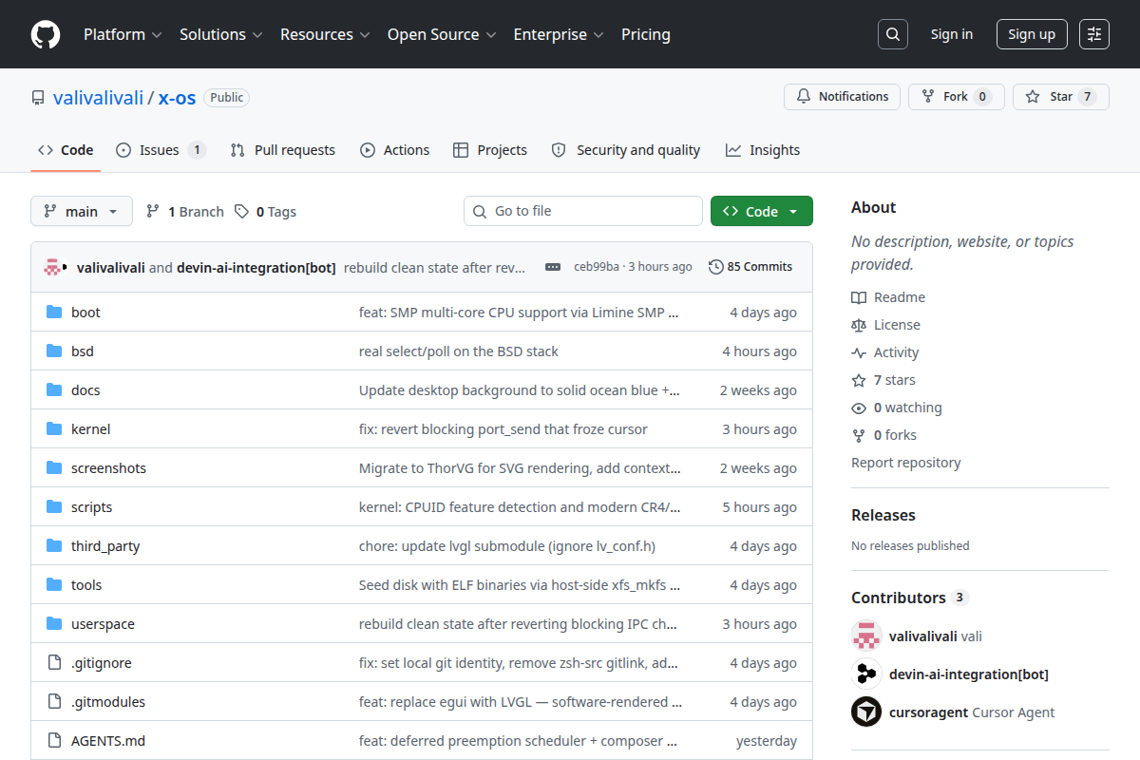This screenshot has height=760, width=1140.
Task: Expand the Platform navigation menu
Action: 123,34
